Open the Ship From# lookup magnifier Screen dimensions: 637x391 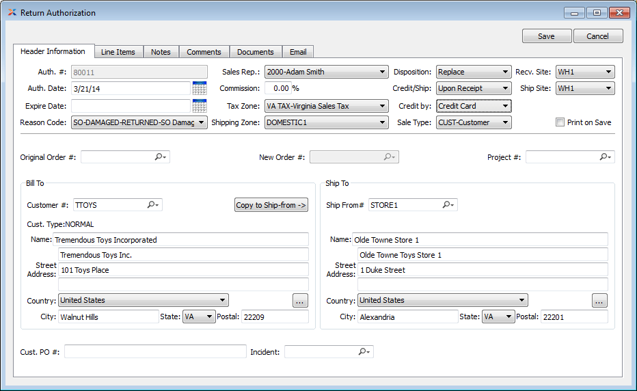click(x=448, y=205)
